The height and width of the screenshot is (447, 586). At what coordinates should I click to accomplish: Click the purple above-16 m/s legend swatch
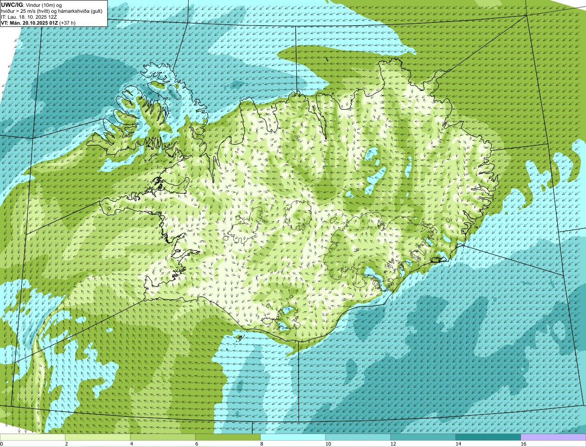553,437
